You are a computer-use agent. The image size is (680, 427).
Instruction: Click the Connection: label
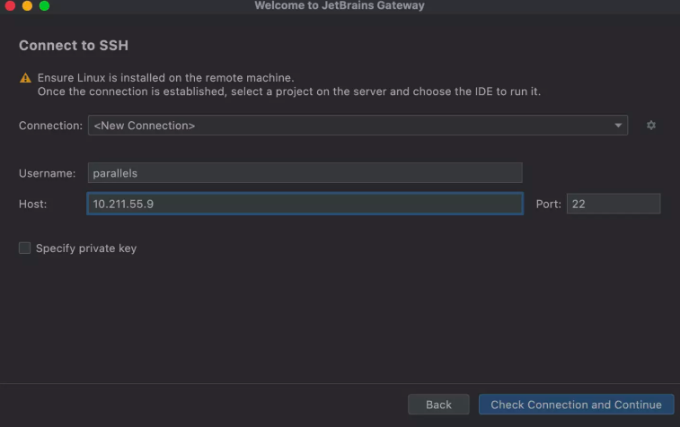(x=50, y=126)
